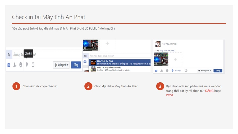Image resolution: width=238 pixels, height=134 pixels.
Task: Click camera icon in first step panel
Action: [9, 65]
